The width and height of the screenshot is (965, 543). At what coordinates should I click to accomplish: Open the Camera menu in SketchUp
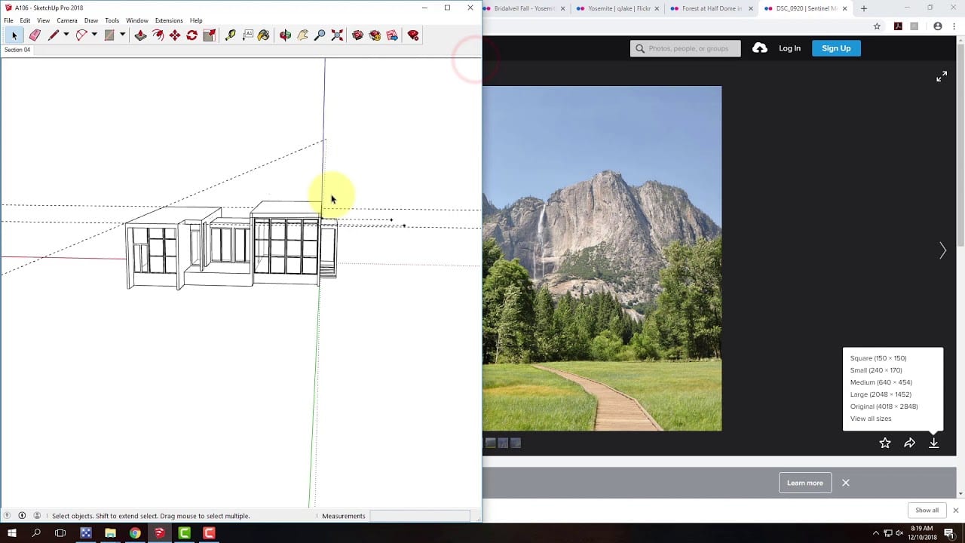click(x=67, y=20)
